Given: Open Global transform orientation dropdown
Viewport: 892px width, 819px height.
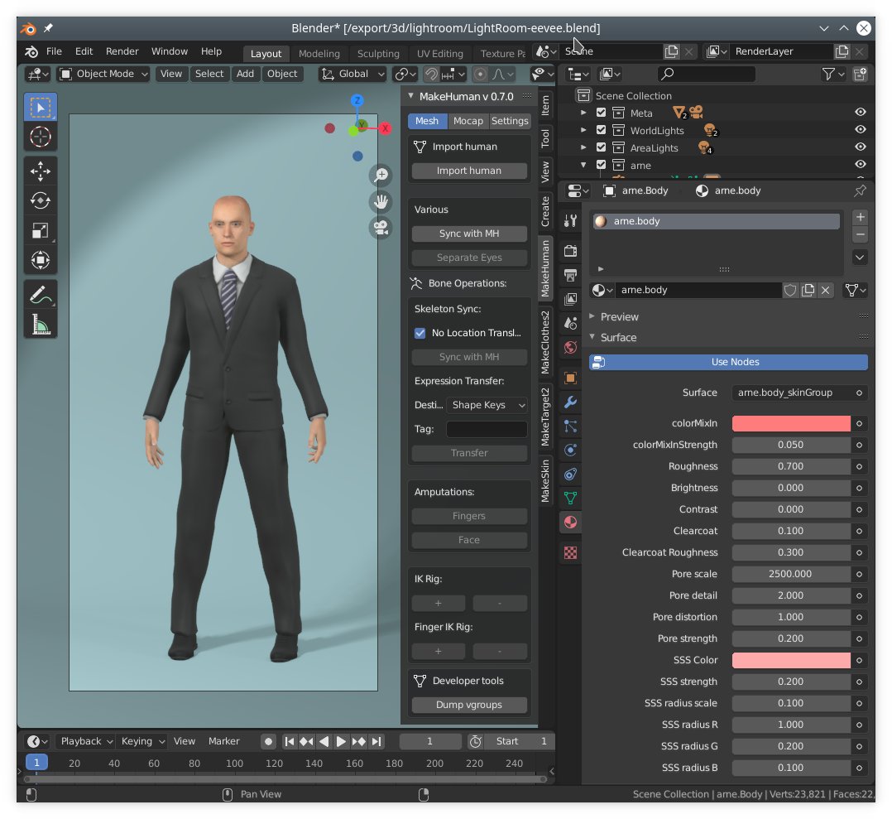Looking at the screenshot, I should click(352, 74).
